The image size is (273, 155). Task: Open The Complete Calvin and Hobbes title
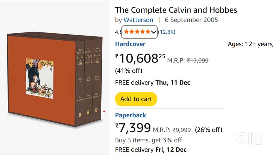(176, 10)
